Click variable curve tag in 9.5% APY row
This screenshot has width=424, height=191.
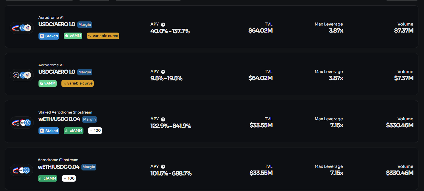tap(78, 83)
